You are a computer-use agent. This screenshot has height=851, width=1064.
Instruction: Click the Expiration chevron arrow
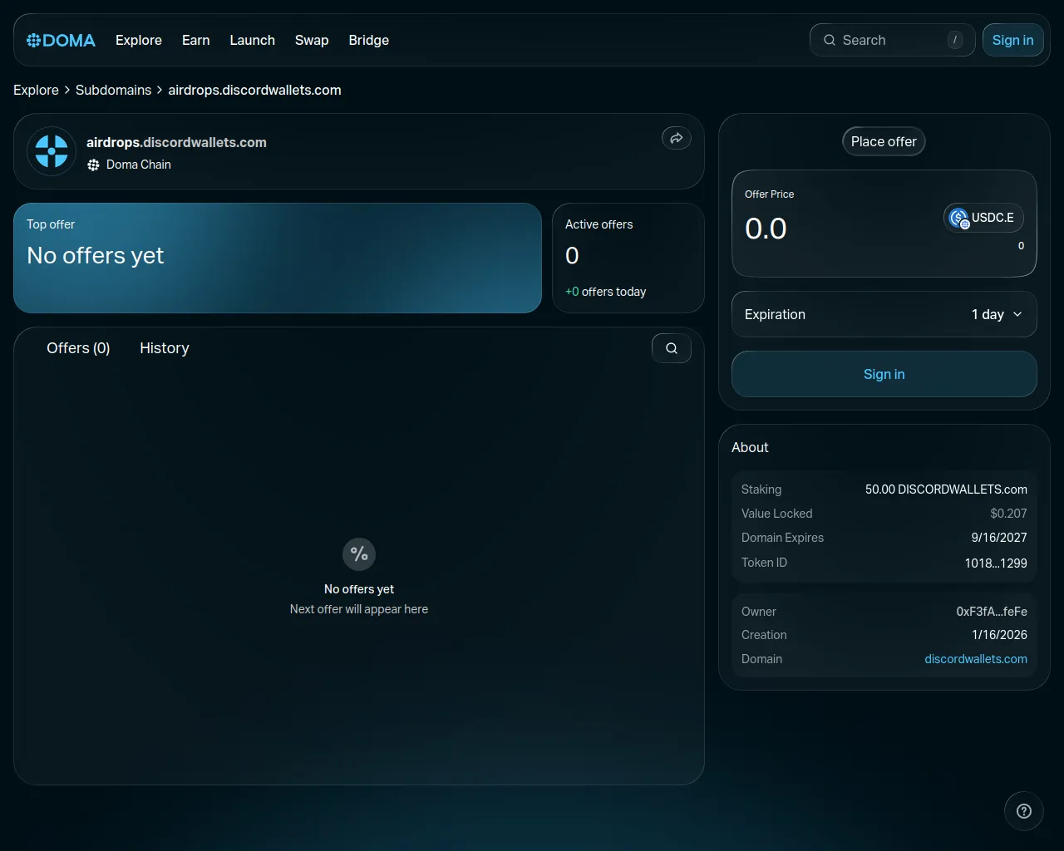coord(1017,314)
